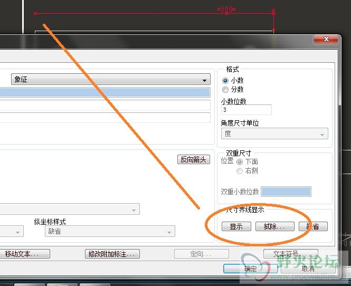Cancel the dialog with 取消
Image resolution: width=351 pixels, height=286 pixels.
pyautogui.click(x=308, y=269)
